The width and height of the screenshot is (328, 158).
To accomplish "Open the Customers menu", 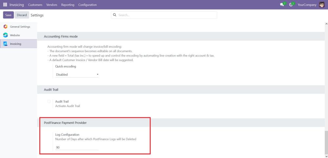I will point(35,5).
